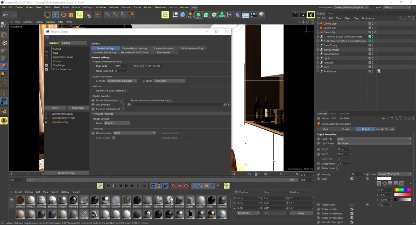Open the Units dropdown for light intensity
The image size is (416, 225).
[395, 174]
